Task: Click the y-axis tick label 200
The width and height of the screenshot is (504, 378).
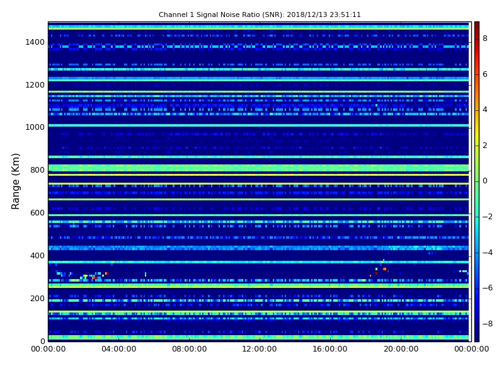Action: [37, 298]
